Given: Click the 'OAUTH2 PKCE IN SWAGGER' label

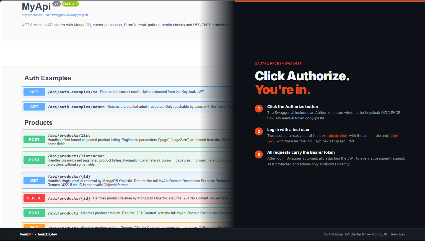Looking at the screenshot, I should coord(278,63).
